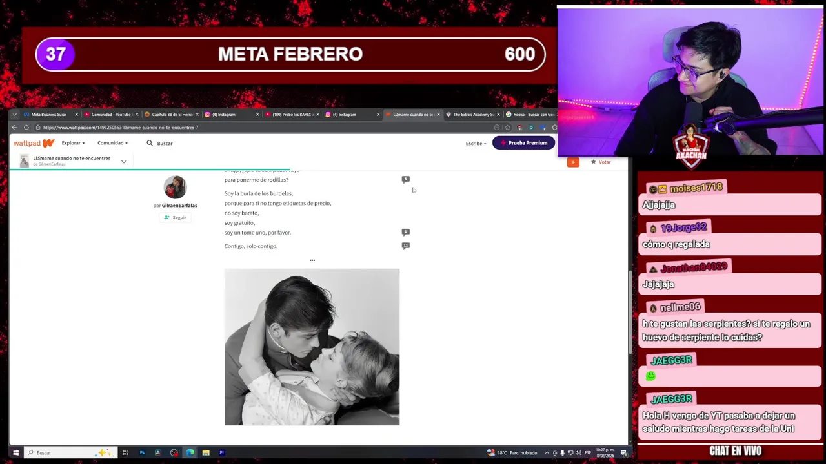826x464 pixels.
Task: Open the story cover thumbnail in header
Action: click(x=24, y=161)
